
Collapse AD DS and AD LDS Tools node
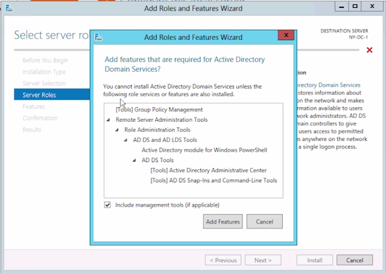click(125, 140)
